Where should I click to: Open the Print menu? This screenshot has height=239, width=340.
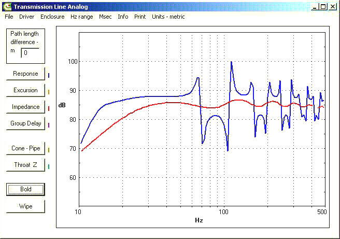click(140, 17)
